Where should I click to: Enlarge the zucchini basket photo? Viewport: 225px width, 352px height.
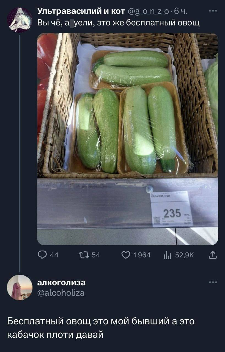[127, 139]
